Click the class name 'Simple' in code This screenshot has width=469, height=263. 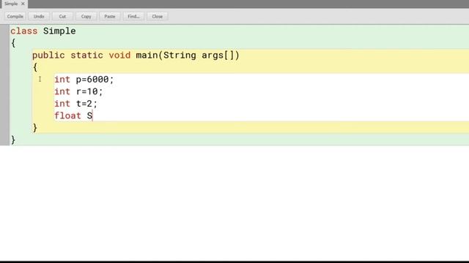pyautogui.click(x=59, y=31)
